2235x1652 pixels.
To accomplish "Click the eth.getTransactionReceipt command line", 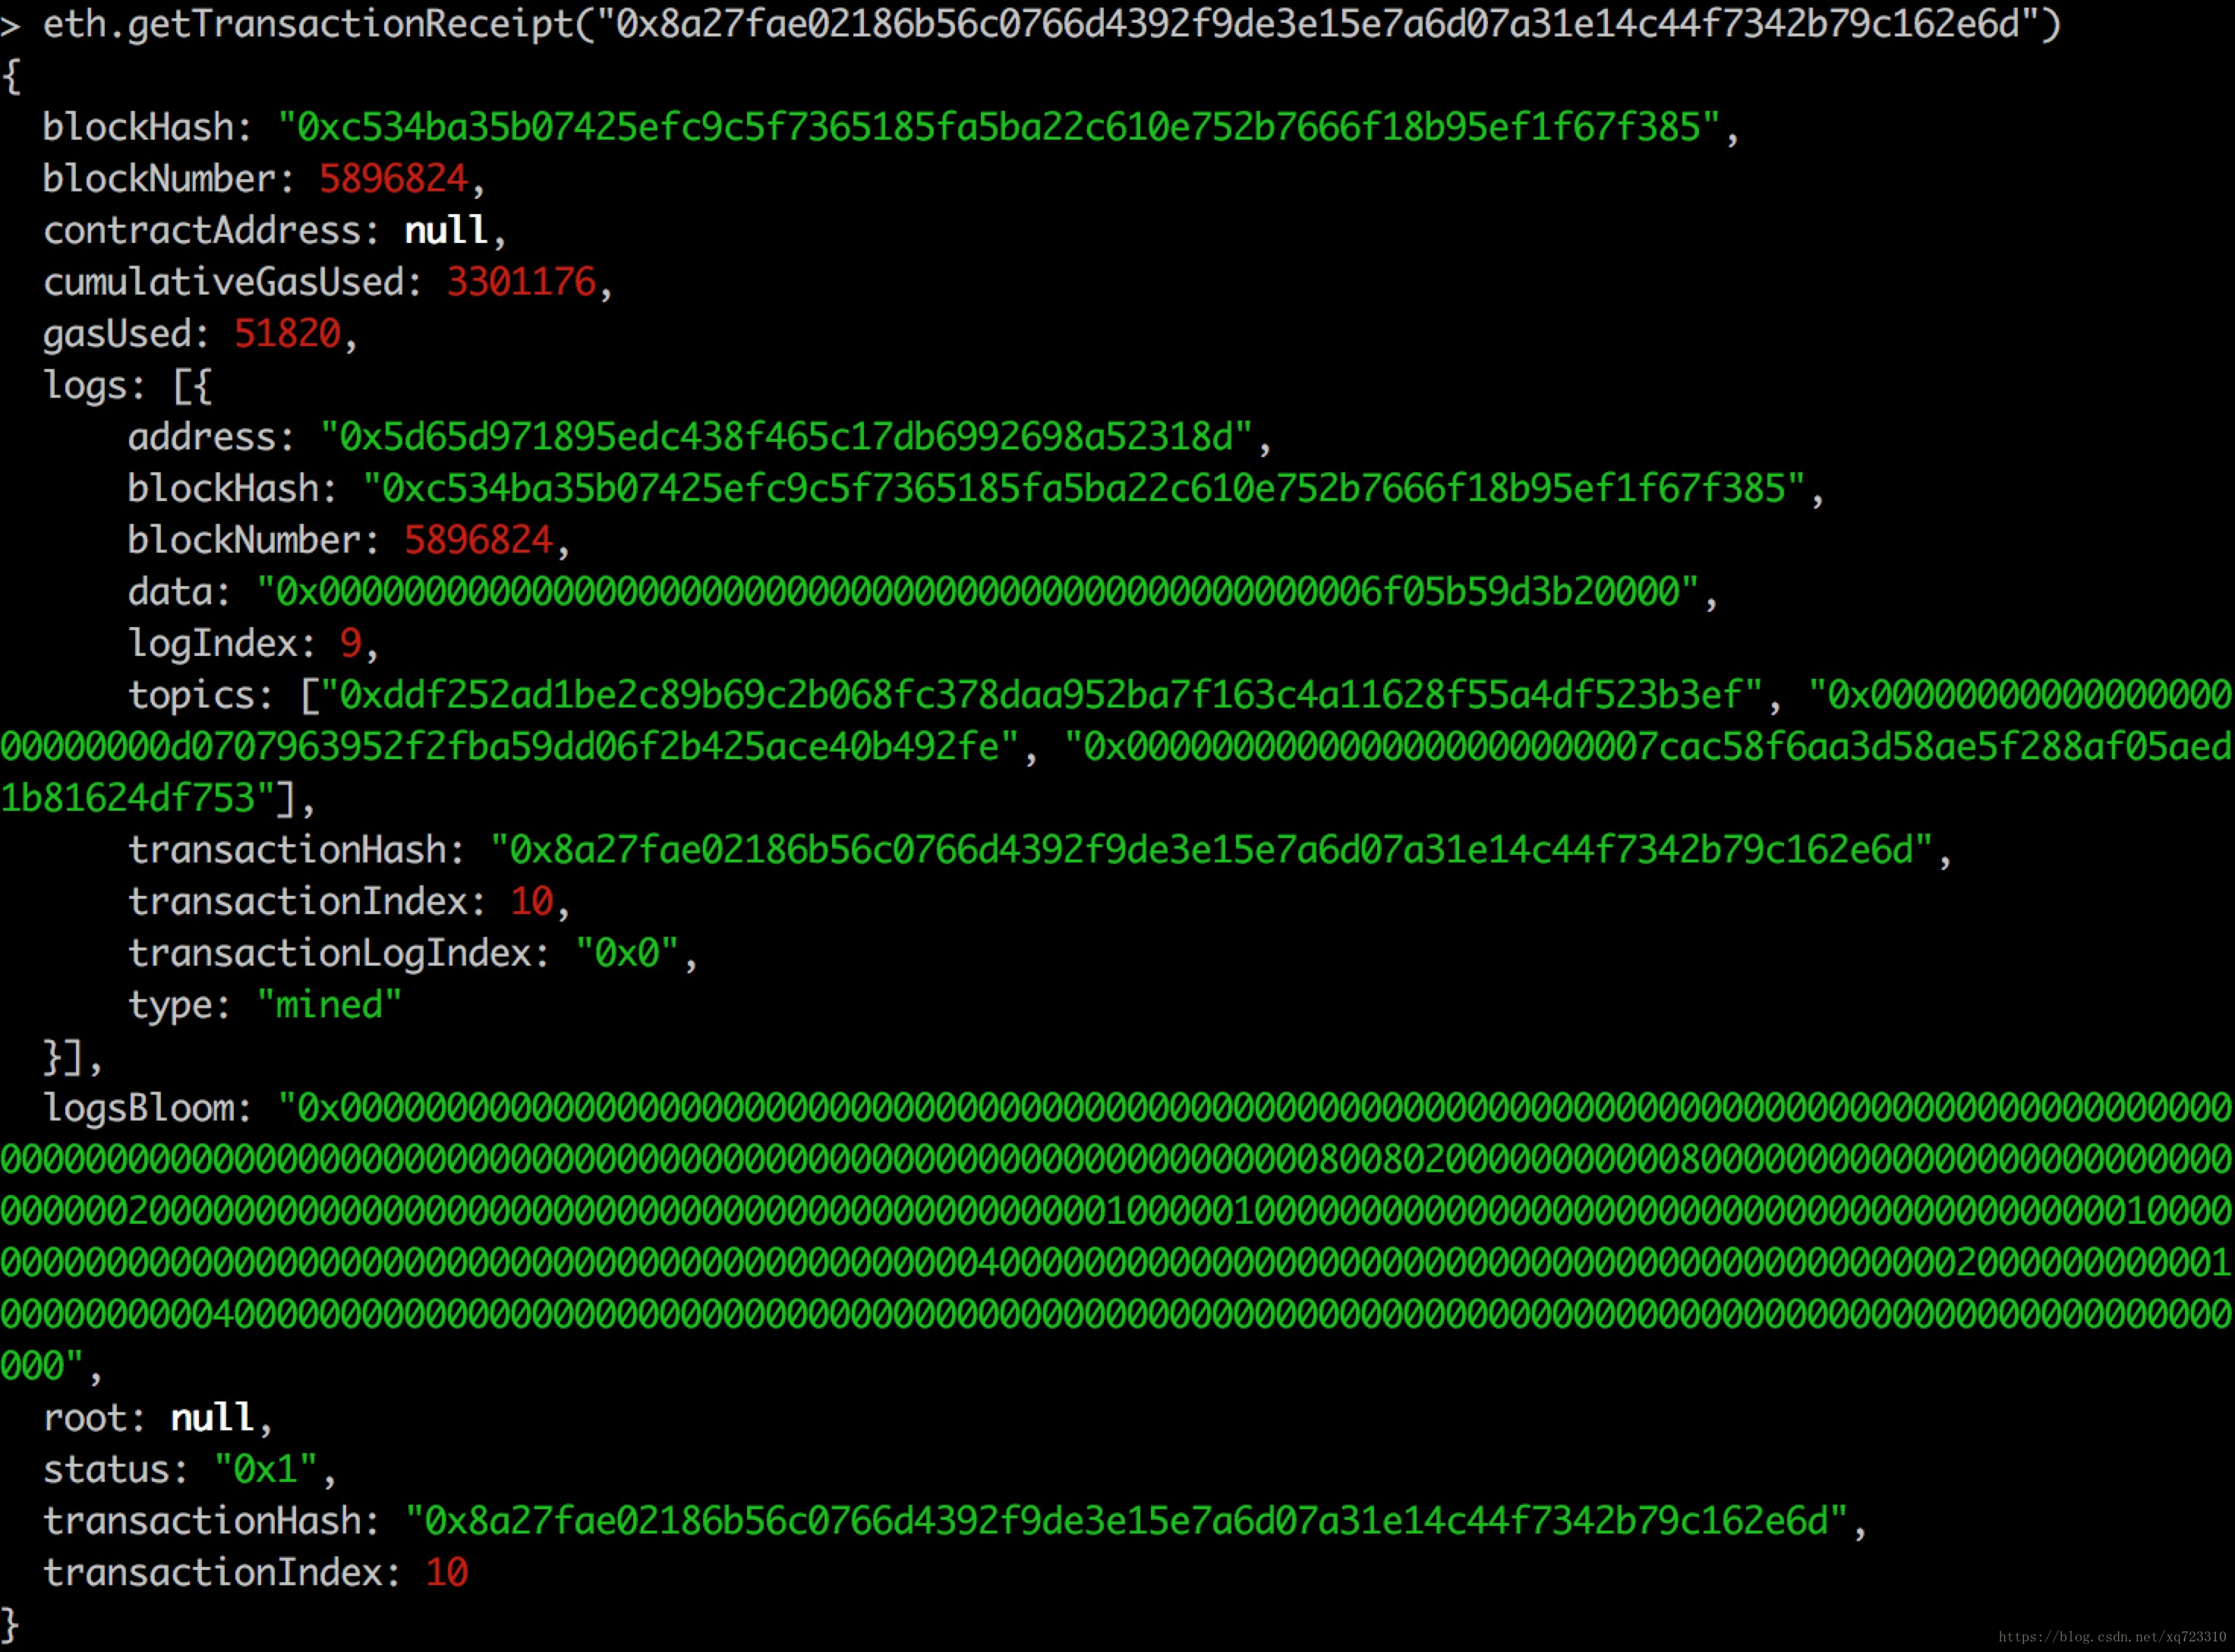I will pos(1031,24).
